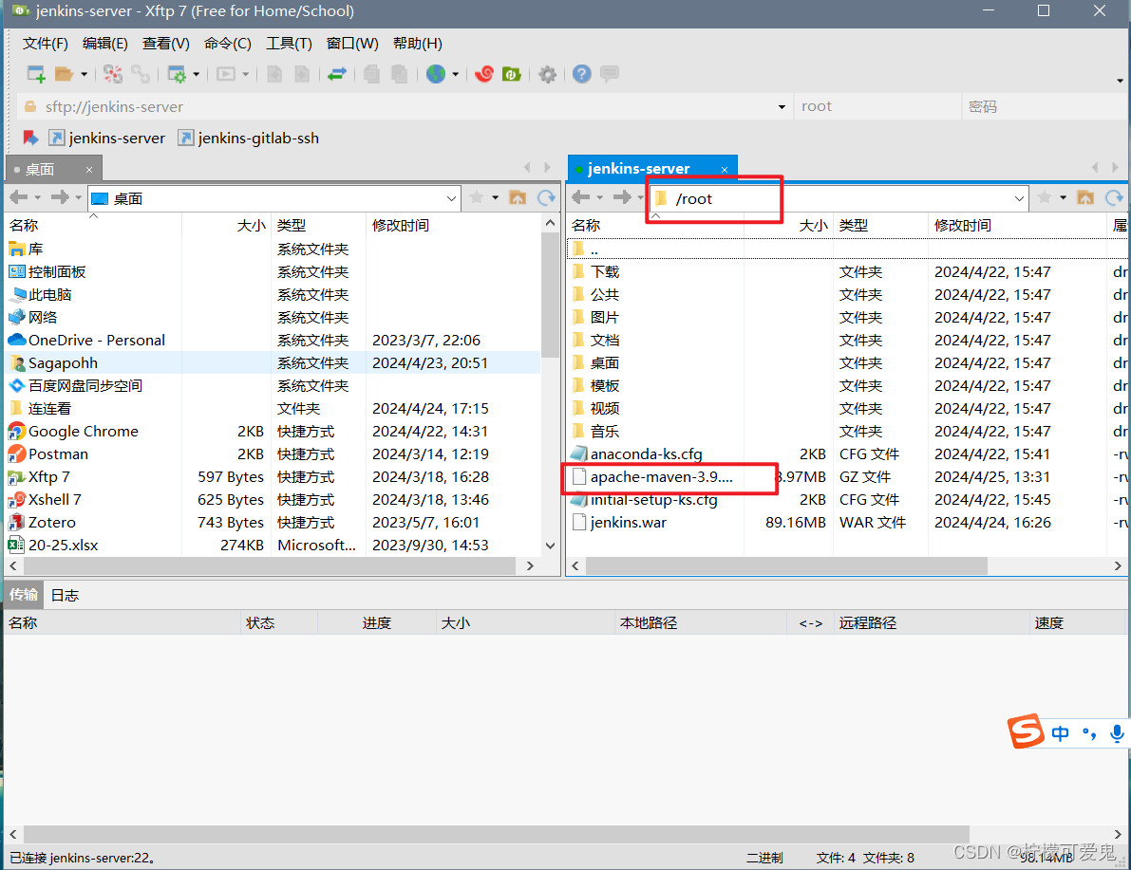Open remote favorites star dropdown arrow

(x=1064, y=197)
